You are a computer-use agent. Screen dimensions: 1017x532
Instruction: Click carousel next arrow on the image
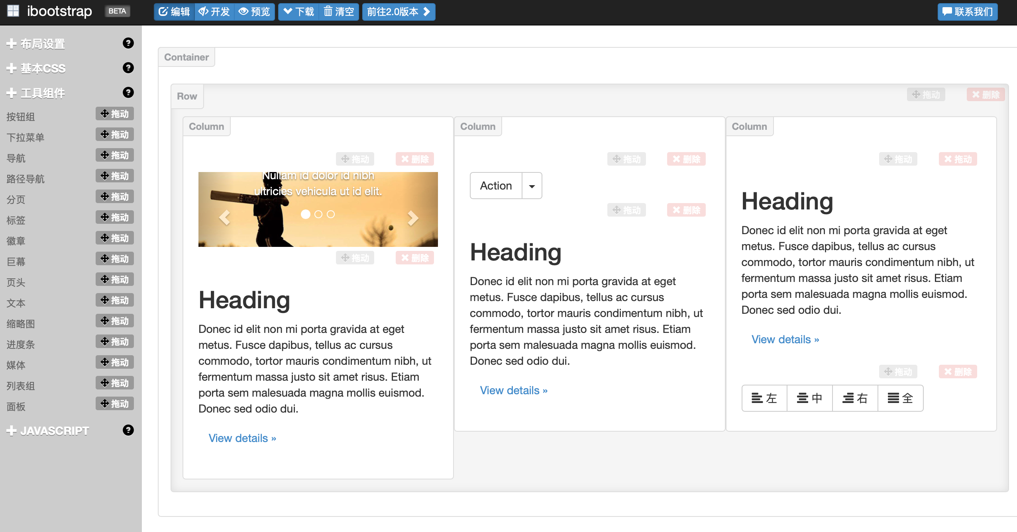click(x=413, y=218)
